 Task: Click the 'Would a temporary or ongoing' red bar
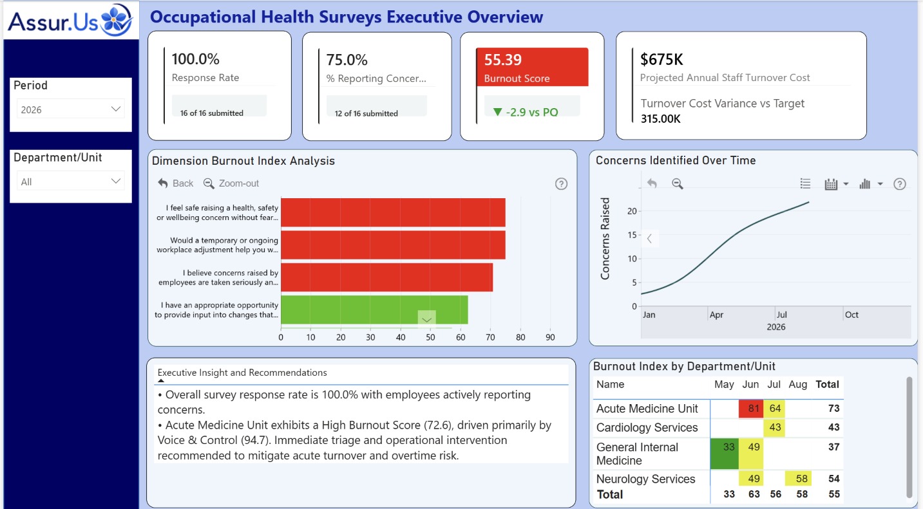(x=393, y=245)
